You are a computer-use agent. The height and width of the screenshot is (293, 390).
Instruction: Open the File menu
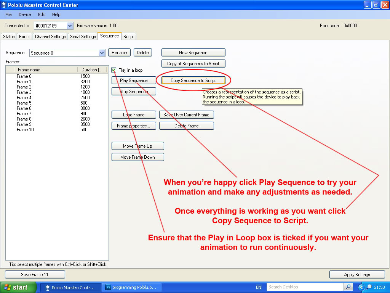[x=8, y=14]
